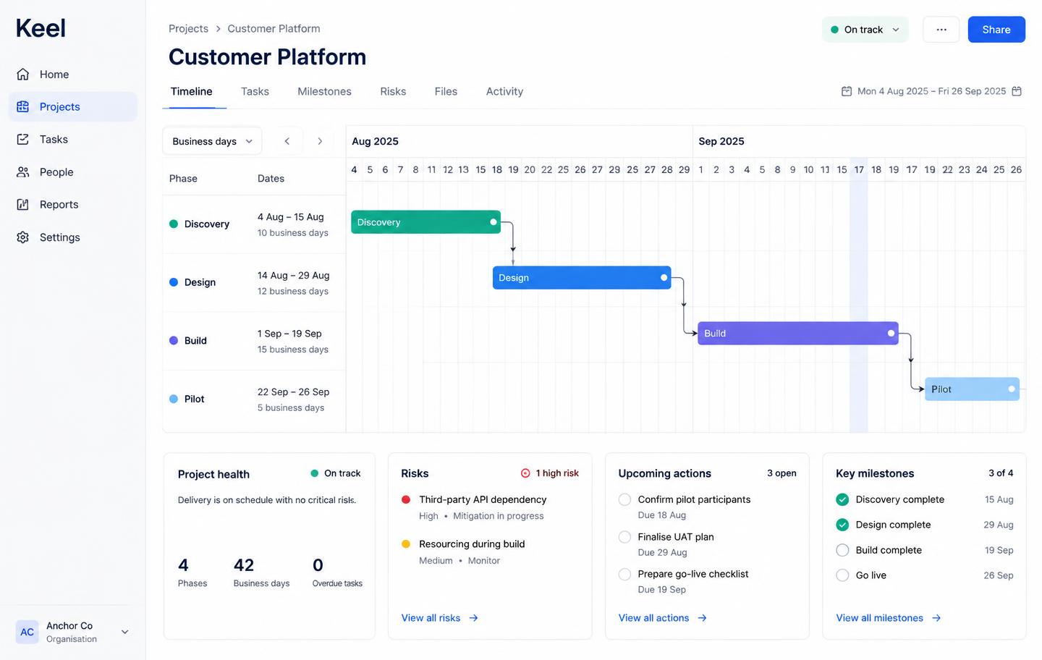Click calendar icon before Mon 4 Aug
The height and width of the screenshot is (660, 1042).
[847, 91]
